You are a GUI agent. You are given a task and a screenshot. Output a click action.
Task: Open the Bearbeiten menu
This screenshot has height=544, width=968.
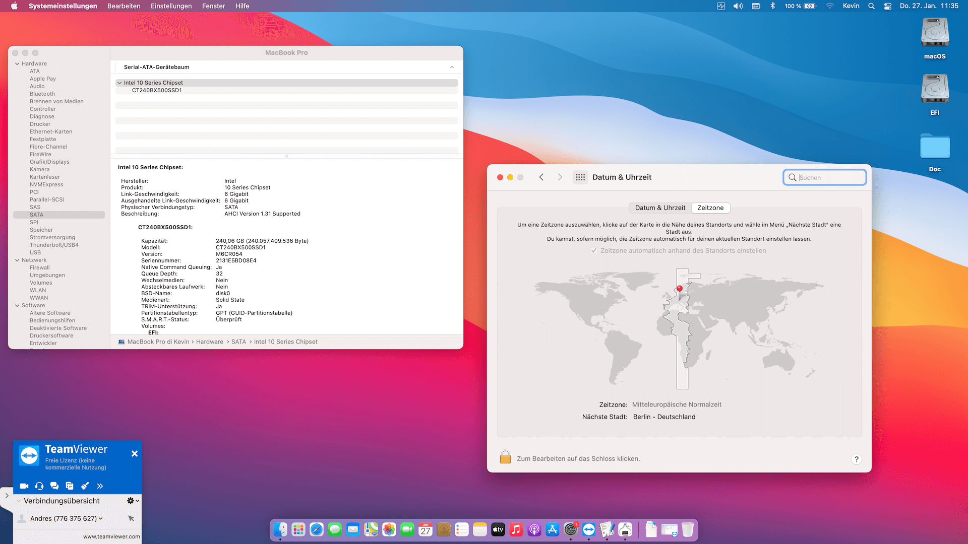124,6
